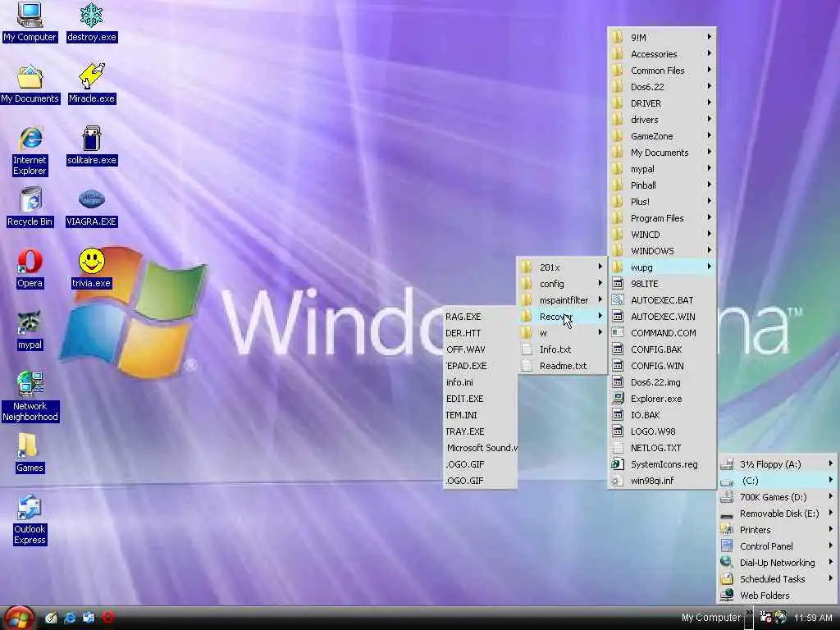
Task: Open the Control Panel menu entry
Action: (778, 546)
